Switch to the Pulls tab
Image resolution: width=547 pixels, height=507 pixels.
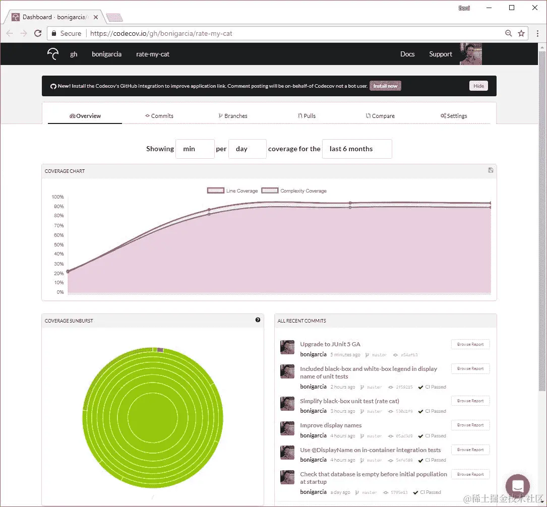click(x=307, y=116)
